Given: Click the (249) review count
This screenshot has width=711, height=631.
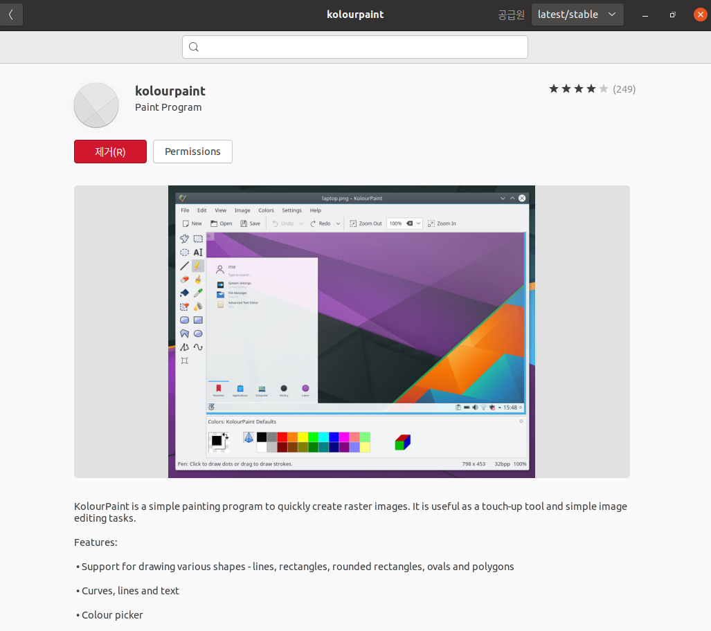Looking at the screenshot, I should click(624, 89).
